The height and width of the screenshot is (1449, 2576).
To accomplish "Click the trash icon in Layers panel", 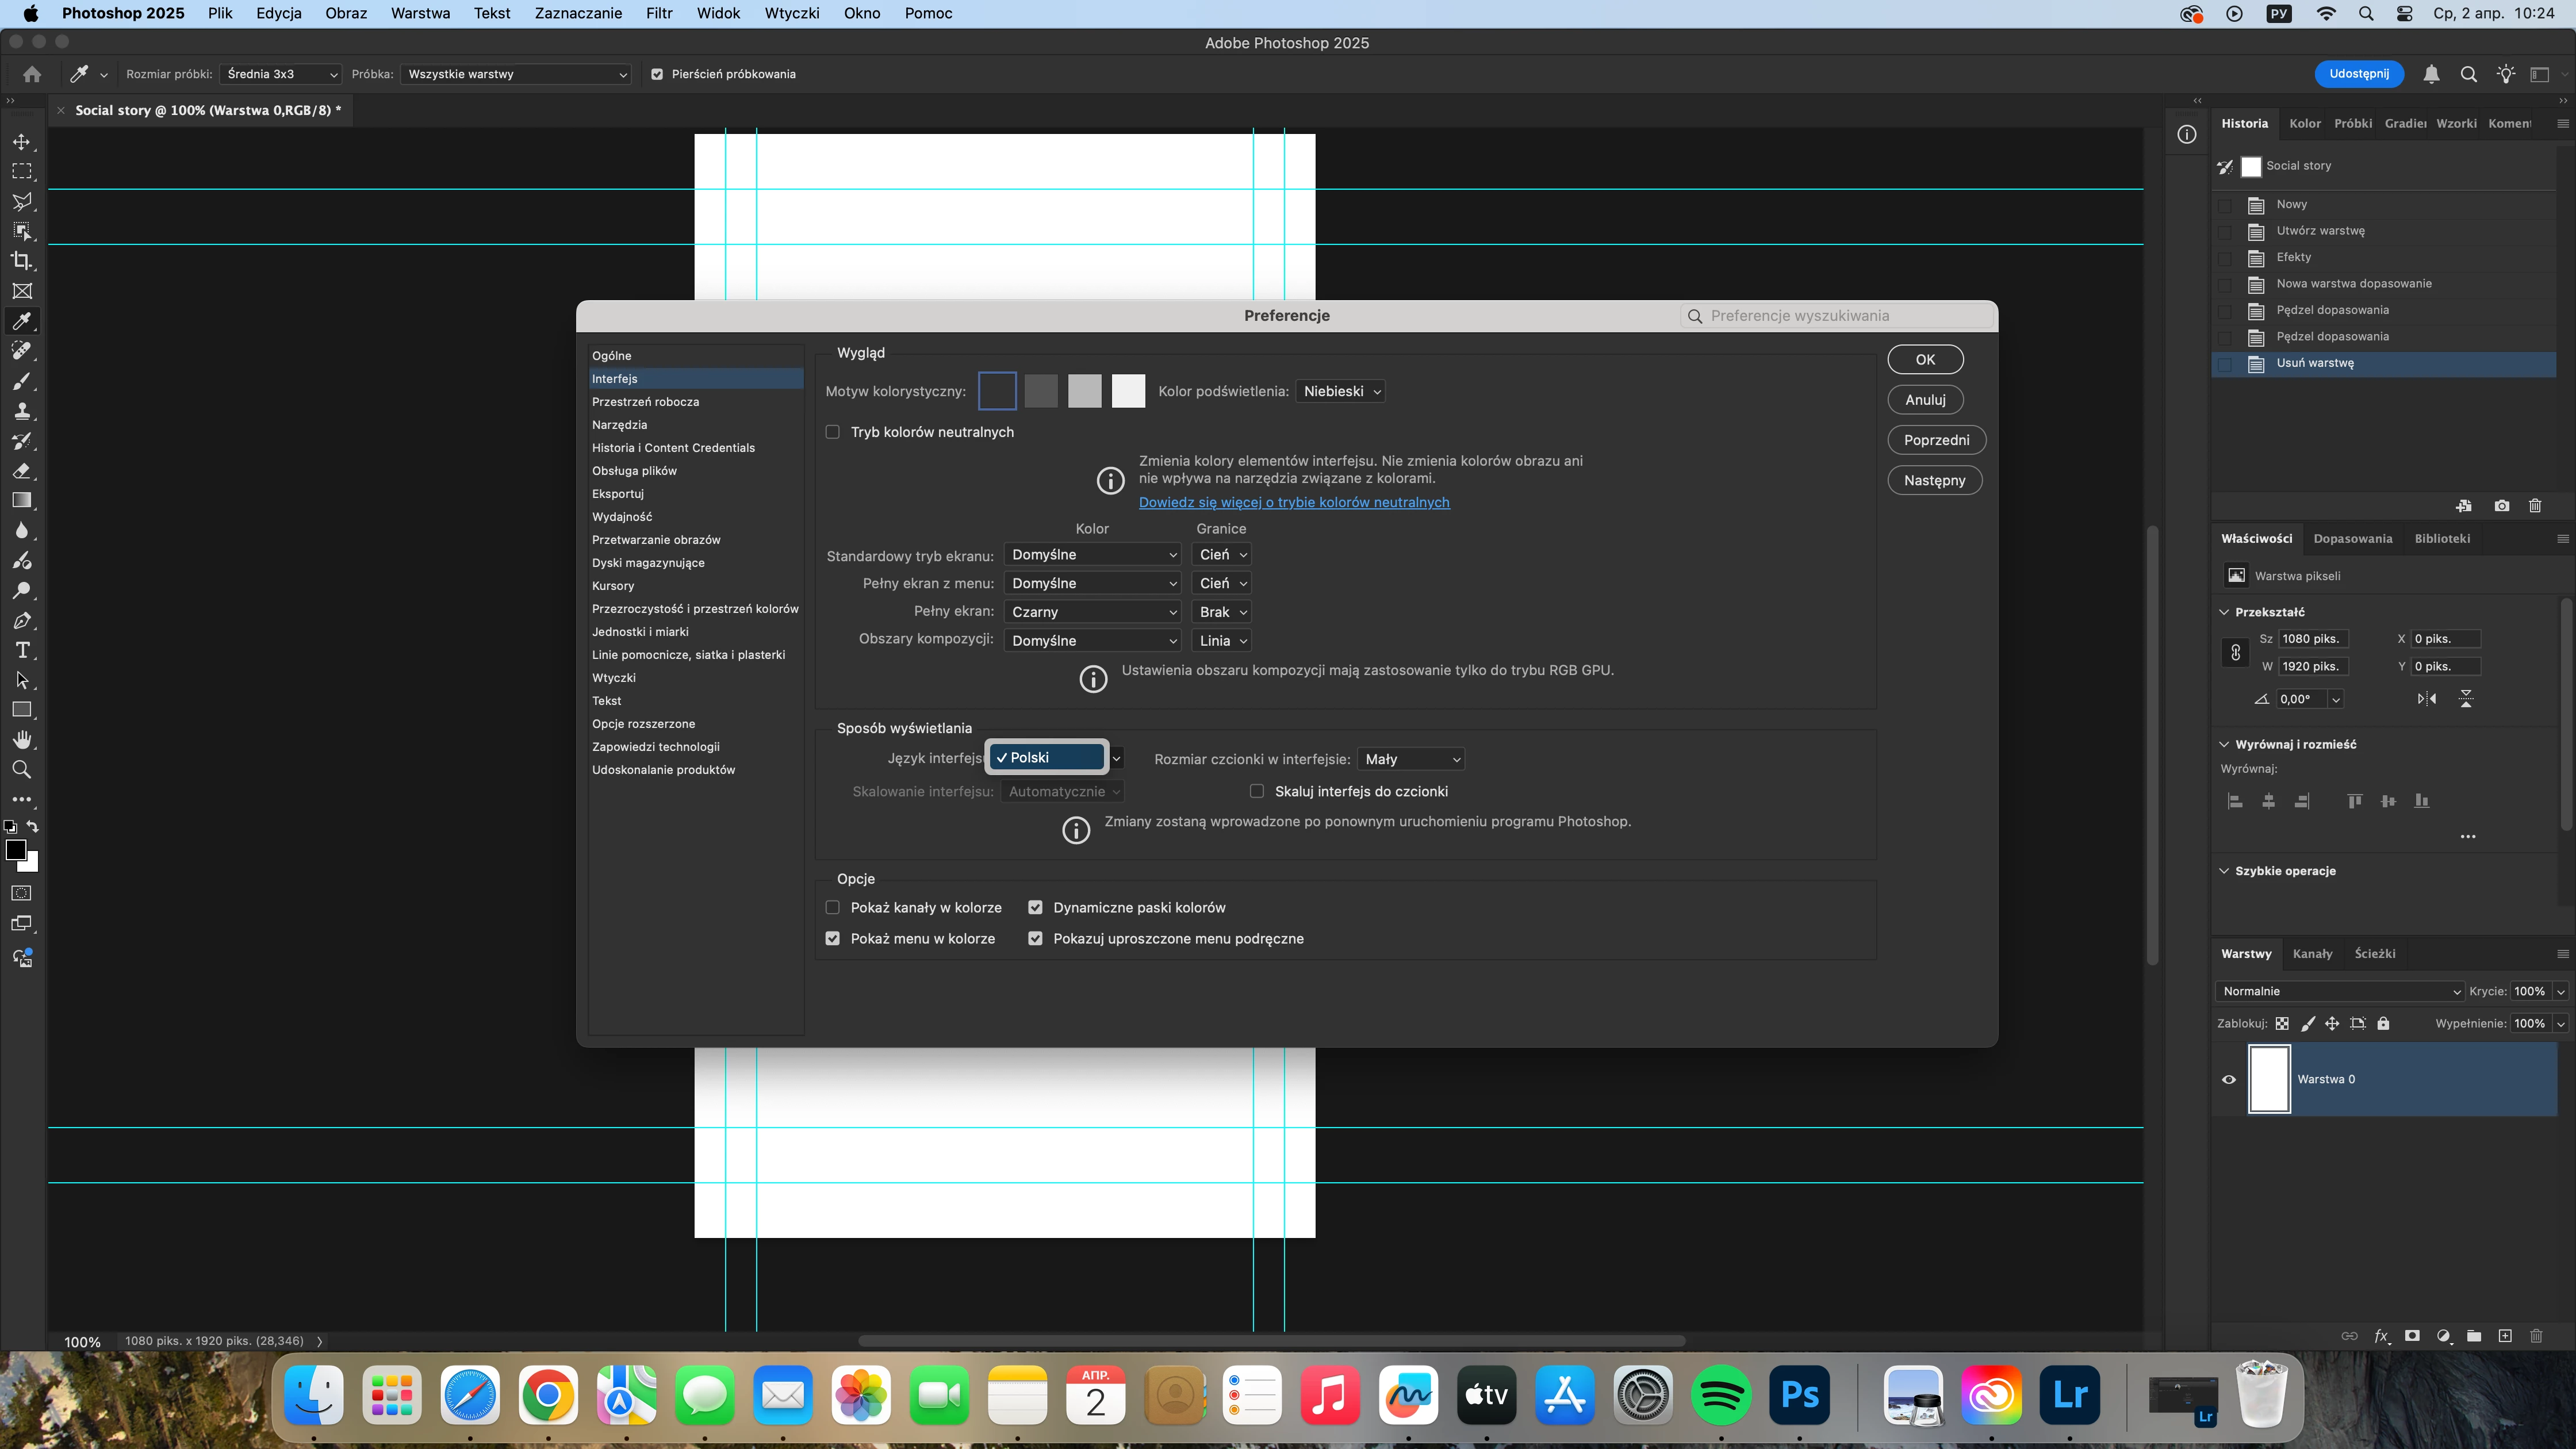I will [2535, 1336].
